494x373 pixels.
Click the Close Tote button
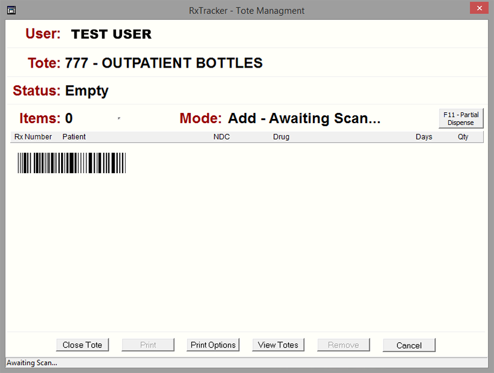click(x=83, y=345)
